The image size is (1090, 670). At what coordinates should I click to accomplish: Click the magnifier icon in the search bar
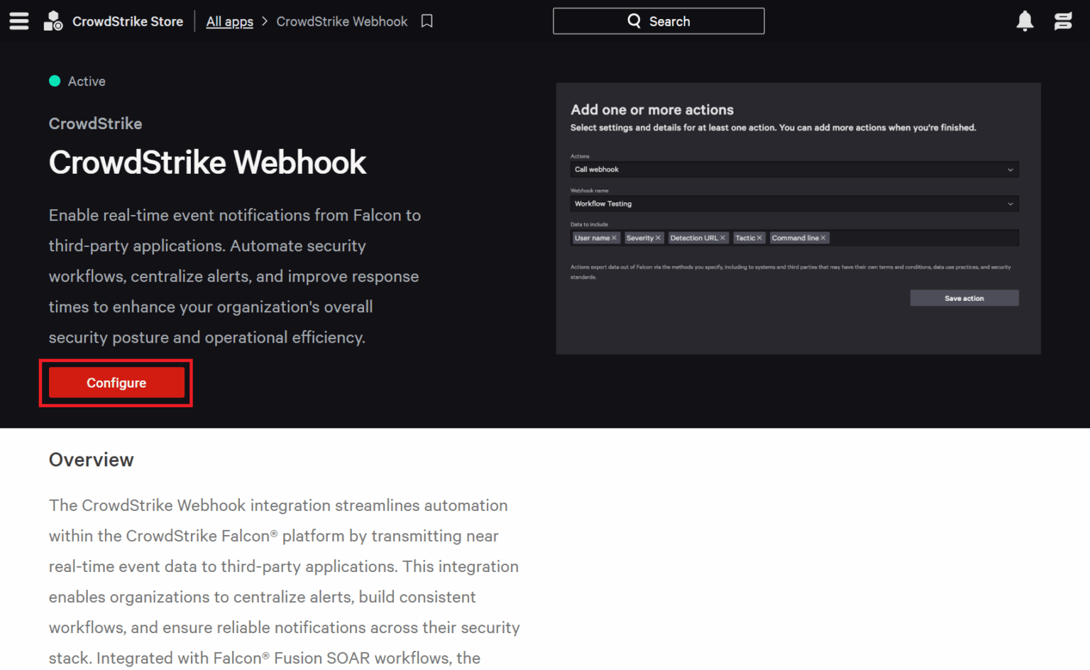coord(634,21)
